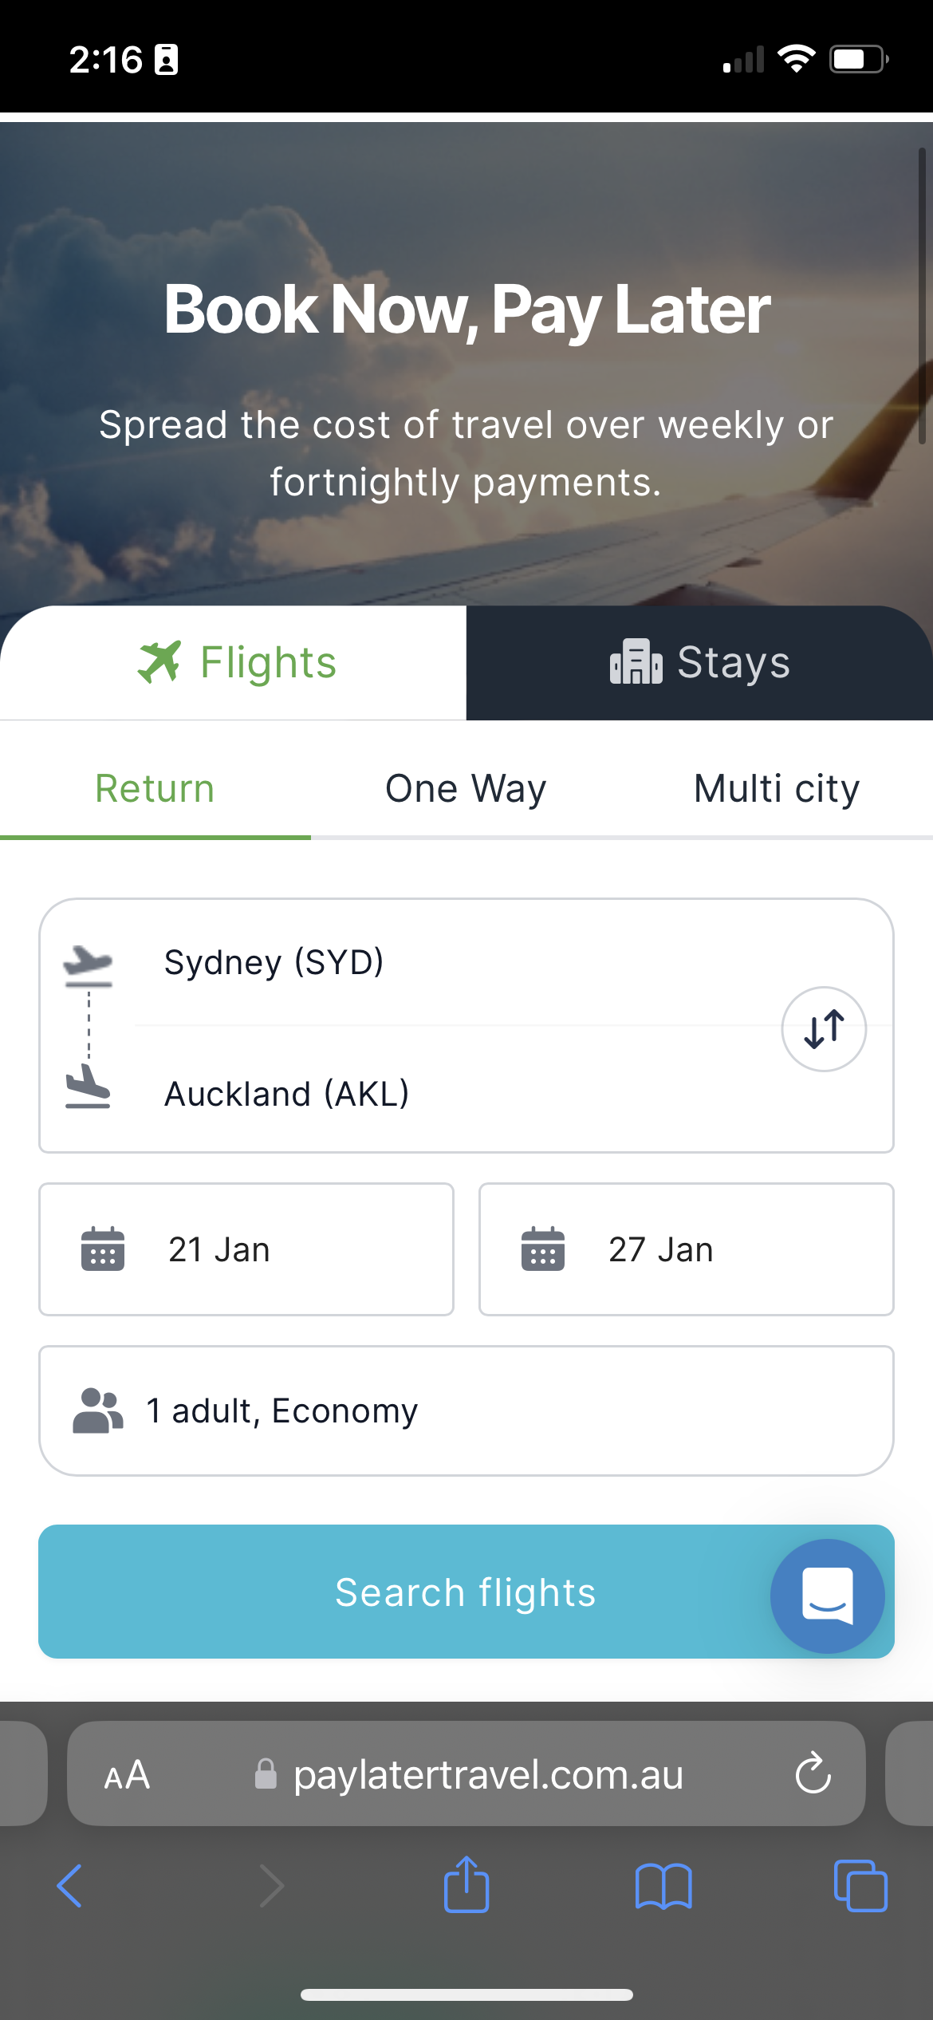Click the departure calendar icon beside 21 Jan

(103, 1249)
